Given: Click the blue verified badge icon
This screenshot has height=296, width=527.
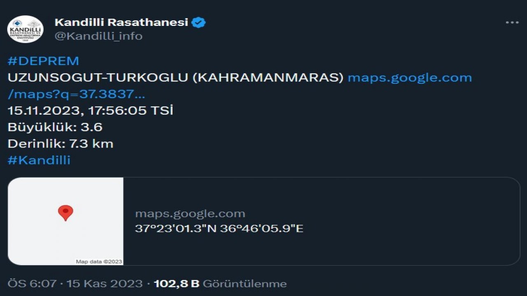Looking at the screenshot, I should pos(198,23).
